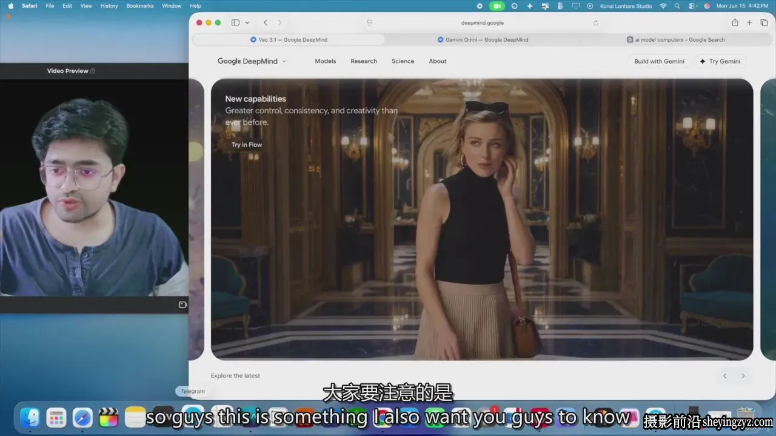Advance to the next carousel slide arrow
The height and width of the screenshot is (436, 776).
pyautogui.click(x=743, y=376)
